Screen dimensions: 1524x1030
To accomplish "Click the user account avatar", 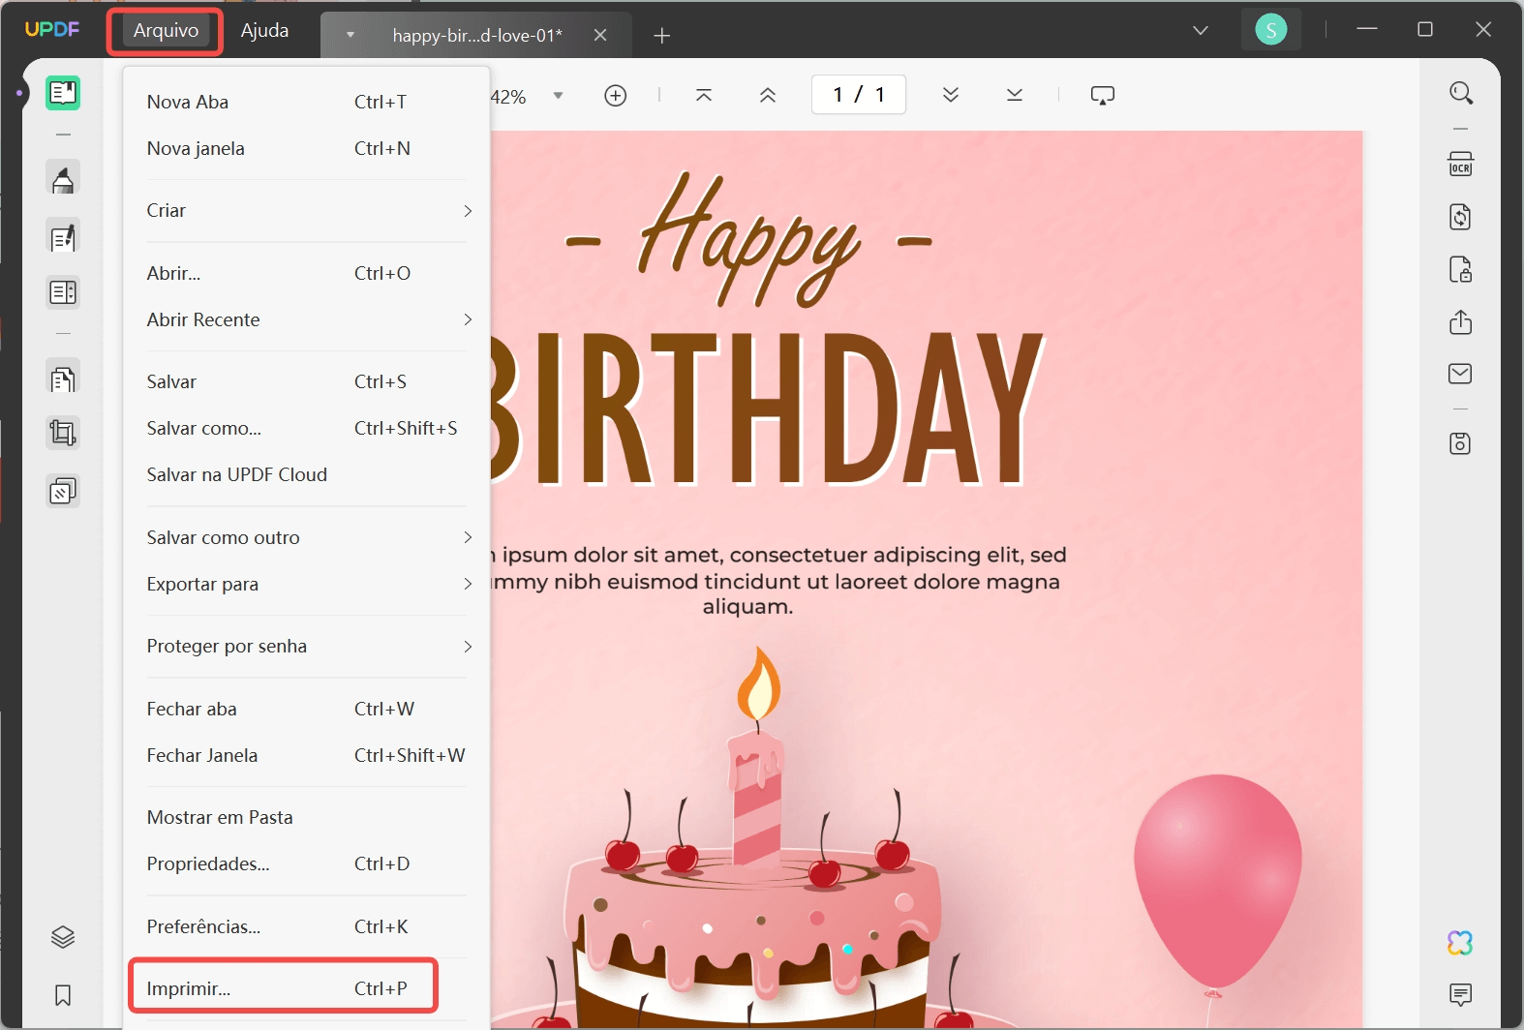I will point(1271,30).
